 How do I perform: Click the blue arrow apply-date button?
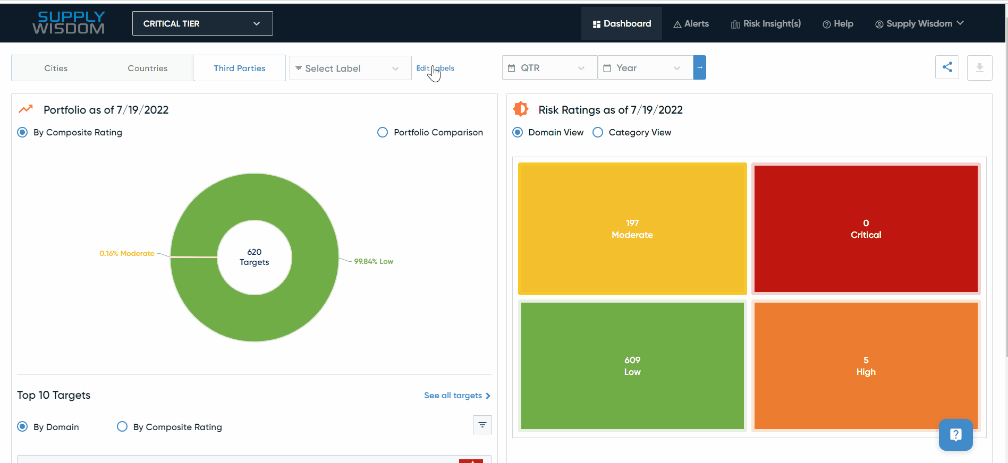[x=699, y=68]
